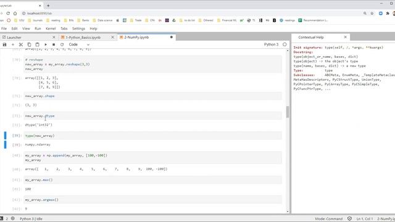
Task: Open the Financial ML bookmarks folder
Action: tap(227, 20)
